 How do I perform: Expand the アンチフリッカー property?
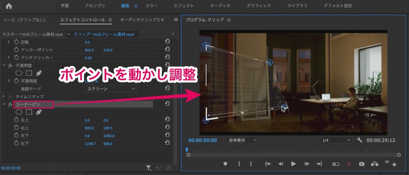9,58
